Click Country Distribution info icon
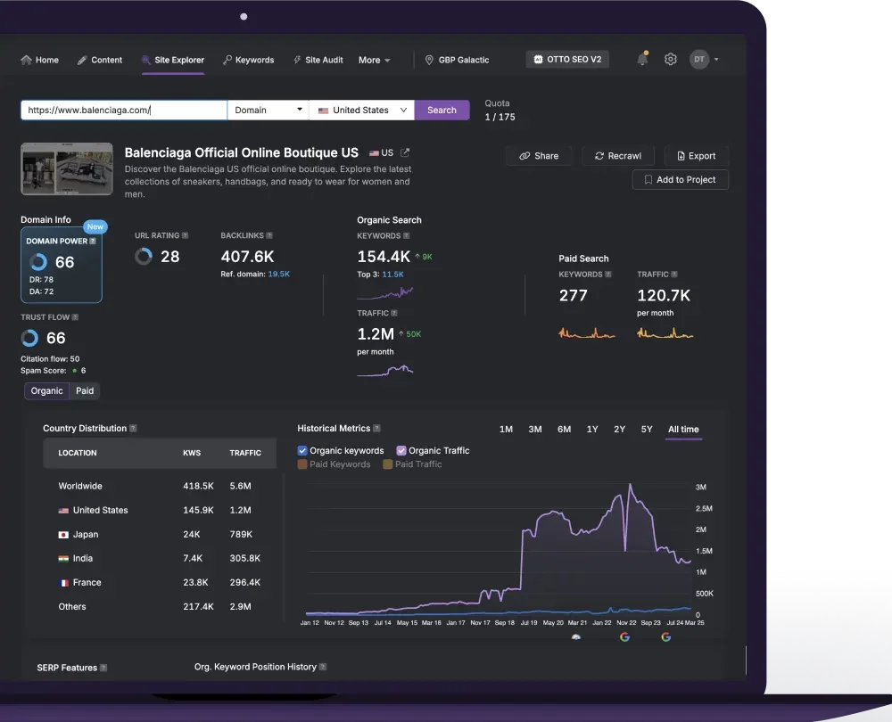892x722 pixels. [x=133, y=429]
